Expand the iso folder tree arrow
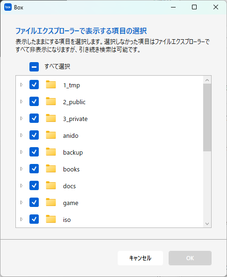The image size is (227, 277). 21,219
